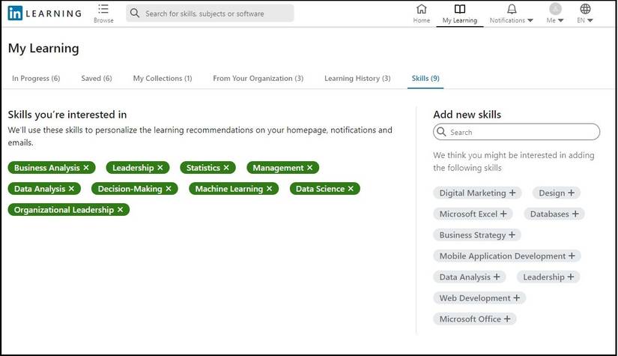Viewport: 618px width, 356px height.
Task: Open the language globe icon
Action: tap(585, 9)
